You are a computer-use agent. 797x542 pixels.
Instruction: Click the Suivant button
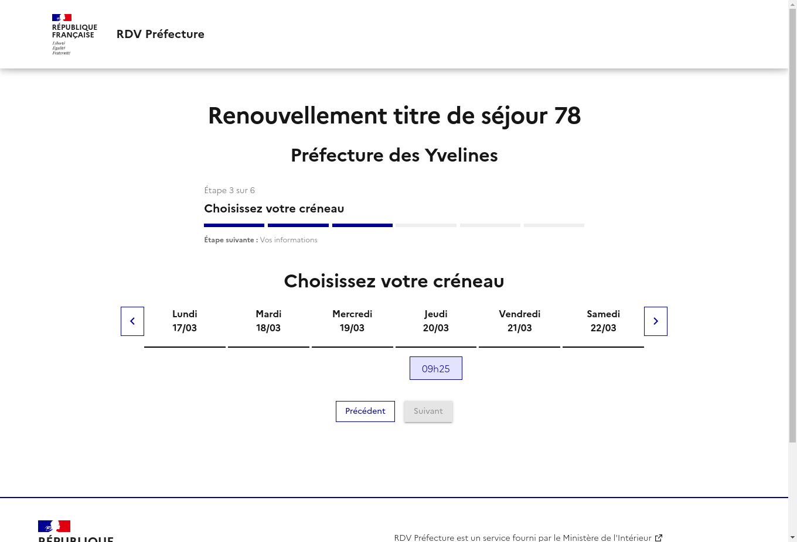click(x=428, y=411)
